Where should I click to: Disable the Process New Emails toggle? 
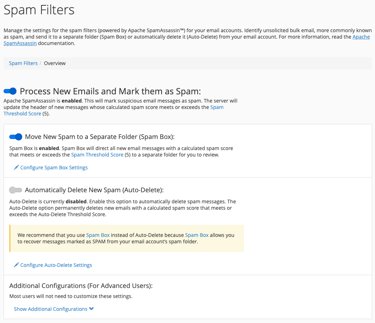[x=10, y=91]
